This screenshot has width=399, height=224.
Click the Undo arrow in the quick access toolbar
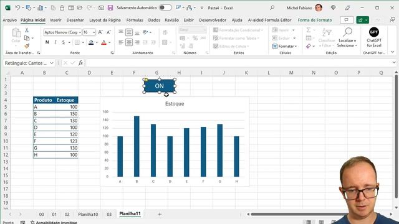[17, 8]
